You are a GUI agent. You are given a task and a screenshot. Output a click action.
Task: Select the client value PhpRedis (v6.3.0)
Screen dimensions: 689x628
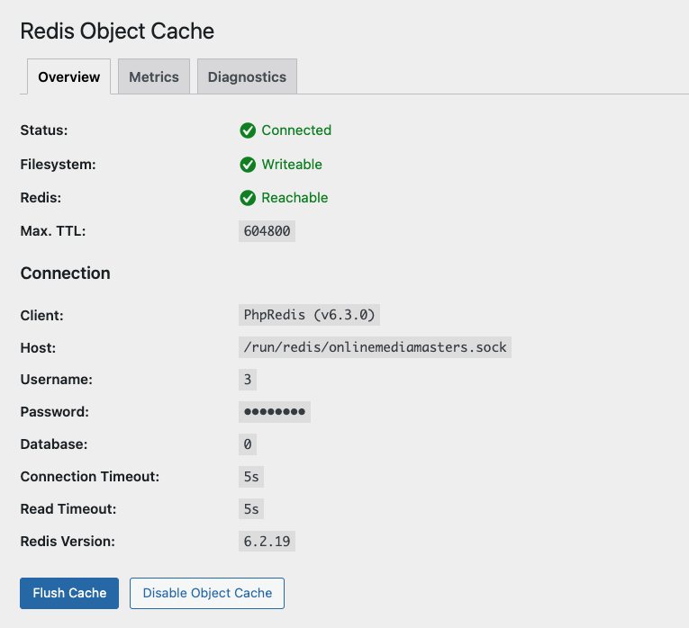click(309, 315)
